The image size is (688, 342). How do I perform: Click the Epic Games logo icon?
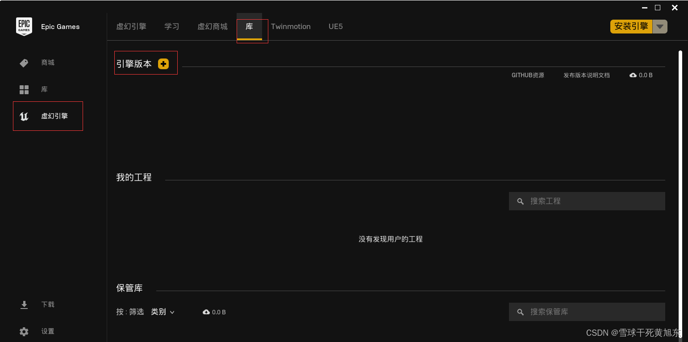coord(24,27)
